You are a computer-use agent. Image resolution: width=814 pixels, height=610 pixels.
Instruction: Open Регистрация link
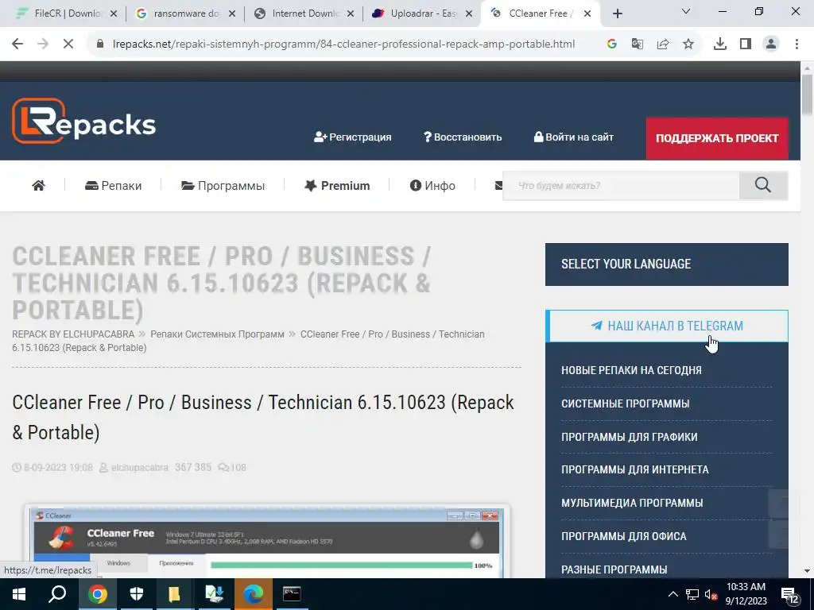[x=352, y=137]
